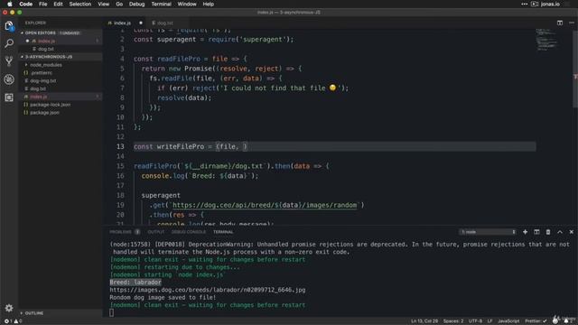Click the feedback smiley in status bar
The width and height of the screenshot is (578, 325).
click(555, 321)
